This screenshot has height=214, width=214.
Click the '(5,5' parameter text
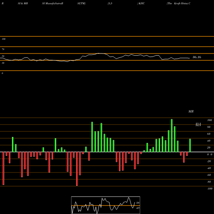tap(110, 3)
